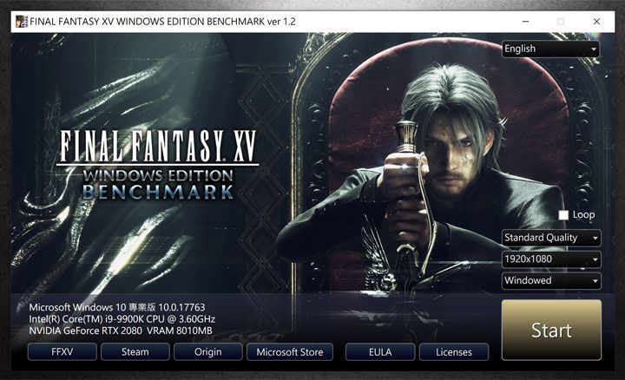Open the English language dropdown
Viewport: 625px width, 380px height.
point(551,49)
